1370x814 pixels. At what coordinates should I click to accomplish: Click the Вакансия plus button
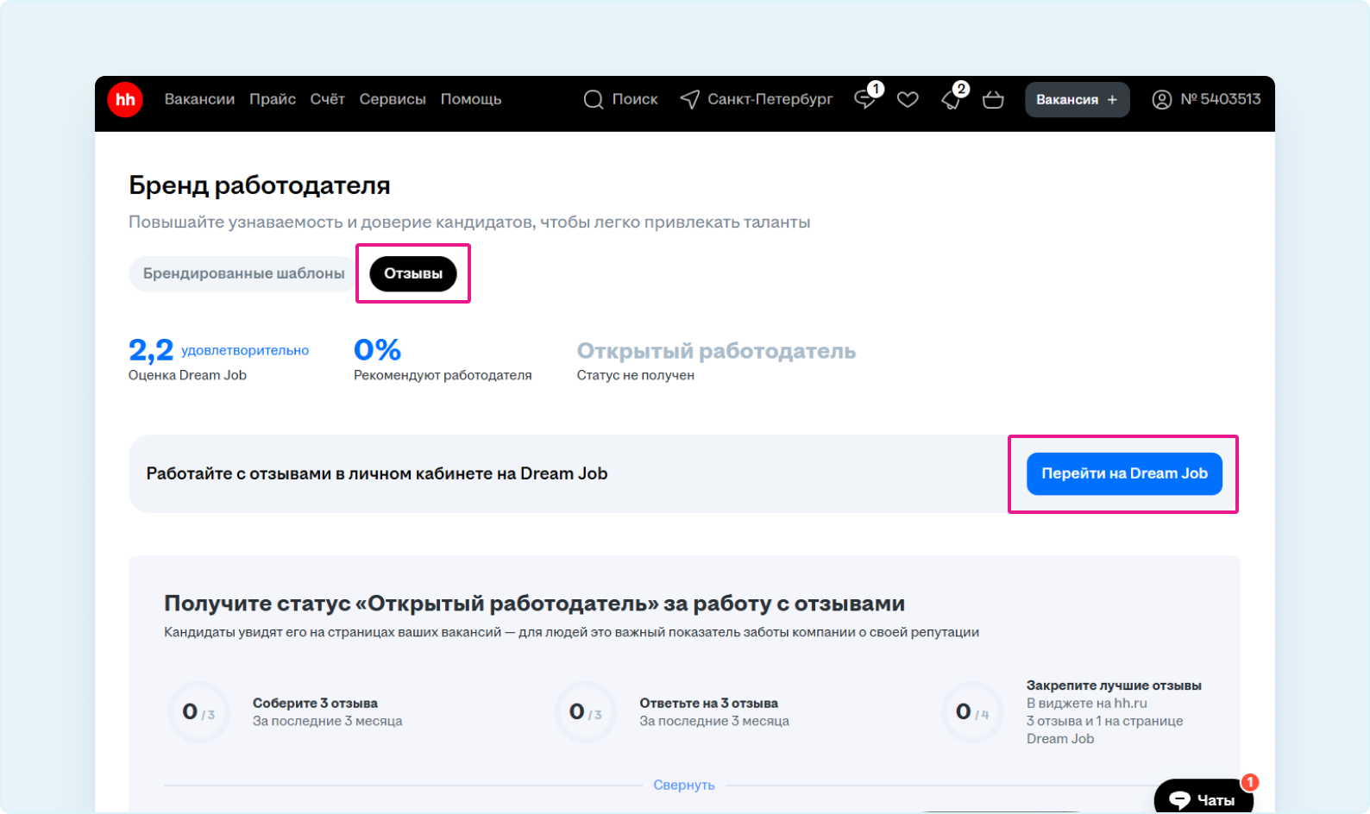coord(1077,100)
